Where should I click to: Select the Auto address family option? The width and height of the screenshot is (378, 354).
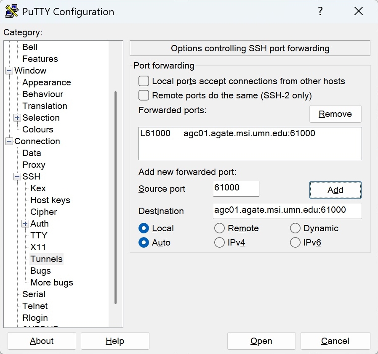(144, 242)
